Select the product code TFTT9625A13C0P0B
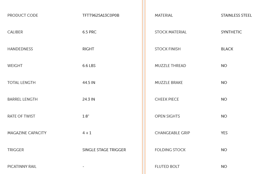272x174 pixels. tap(101, 15)
